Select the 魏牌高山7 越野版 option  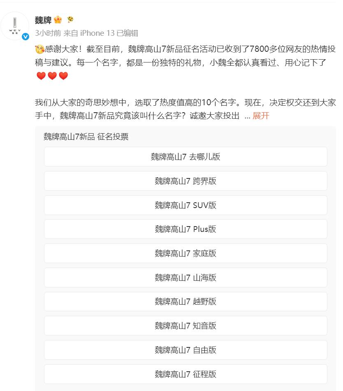point(185,301)
